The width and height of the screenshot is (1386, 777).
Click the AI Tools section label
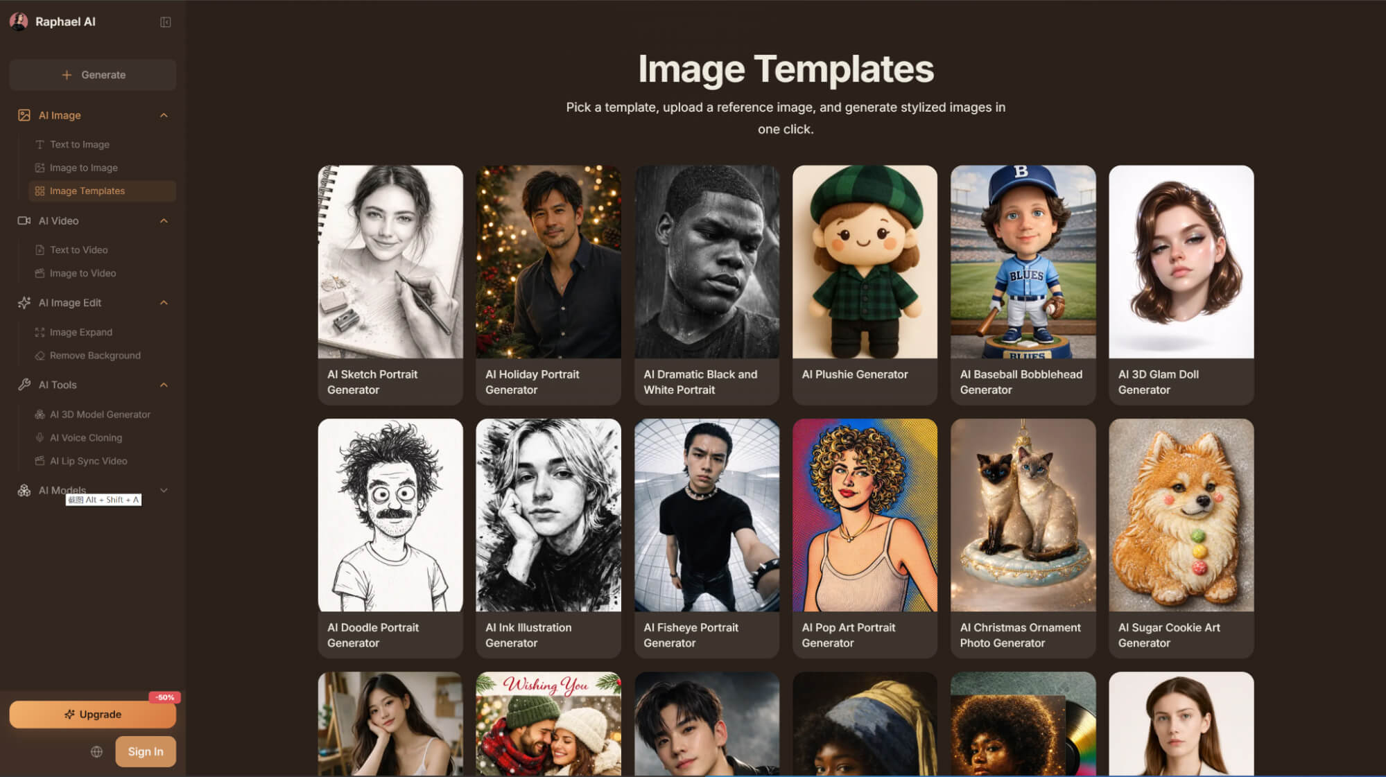tap(58, 385)
